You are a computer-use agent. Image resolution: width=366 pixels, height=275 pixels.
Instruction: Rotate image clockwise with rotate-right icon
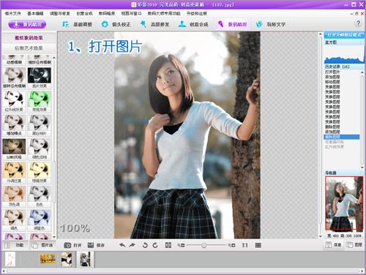tap(155, 245)
